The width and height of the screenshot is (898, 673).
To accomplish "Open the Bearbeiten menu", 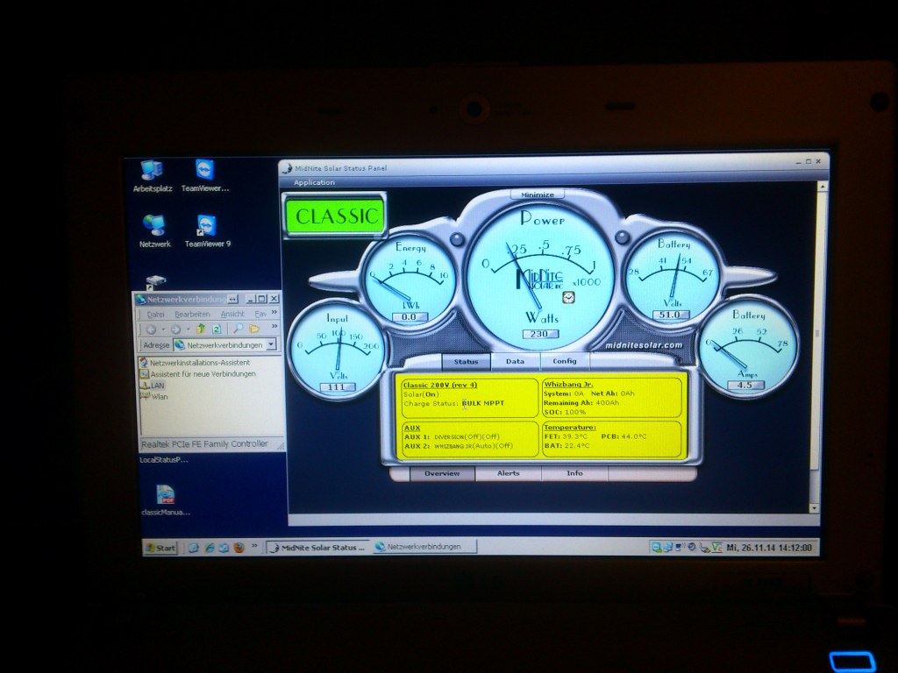I will coord(192,315).
